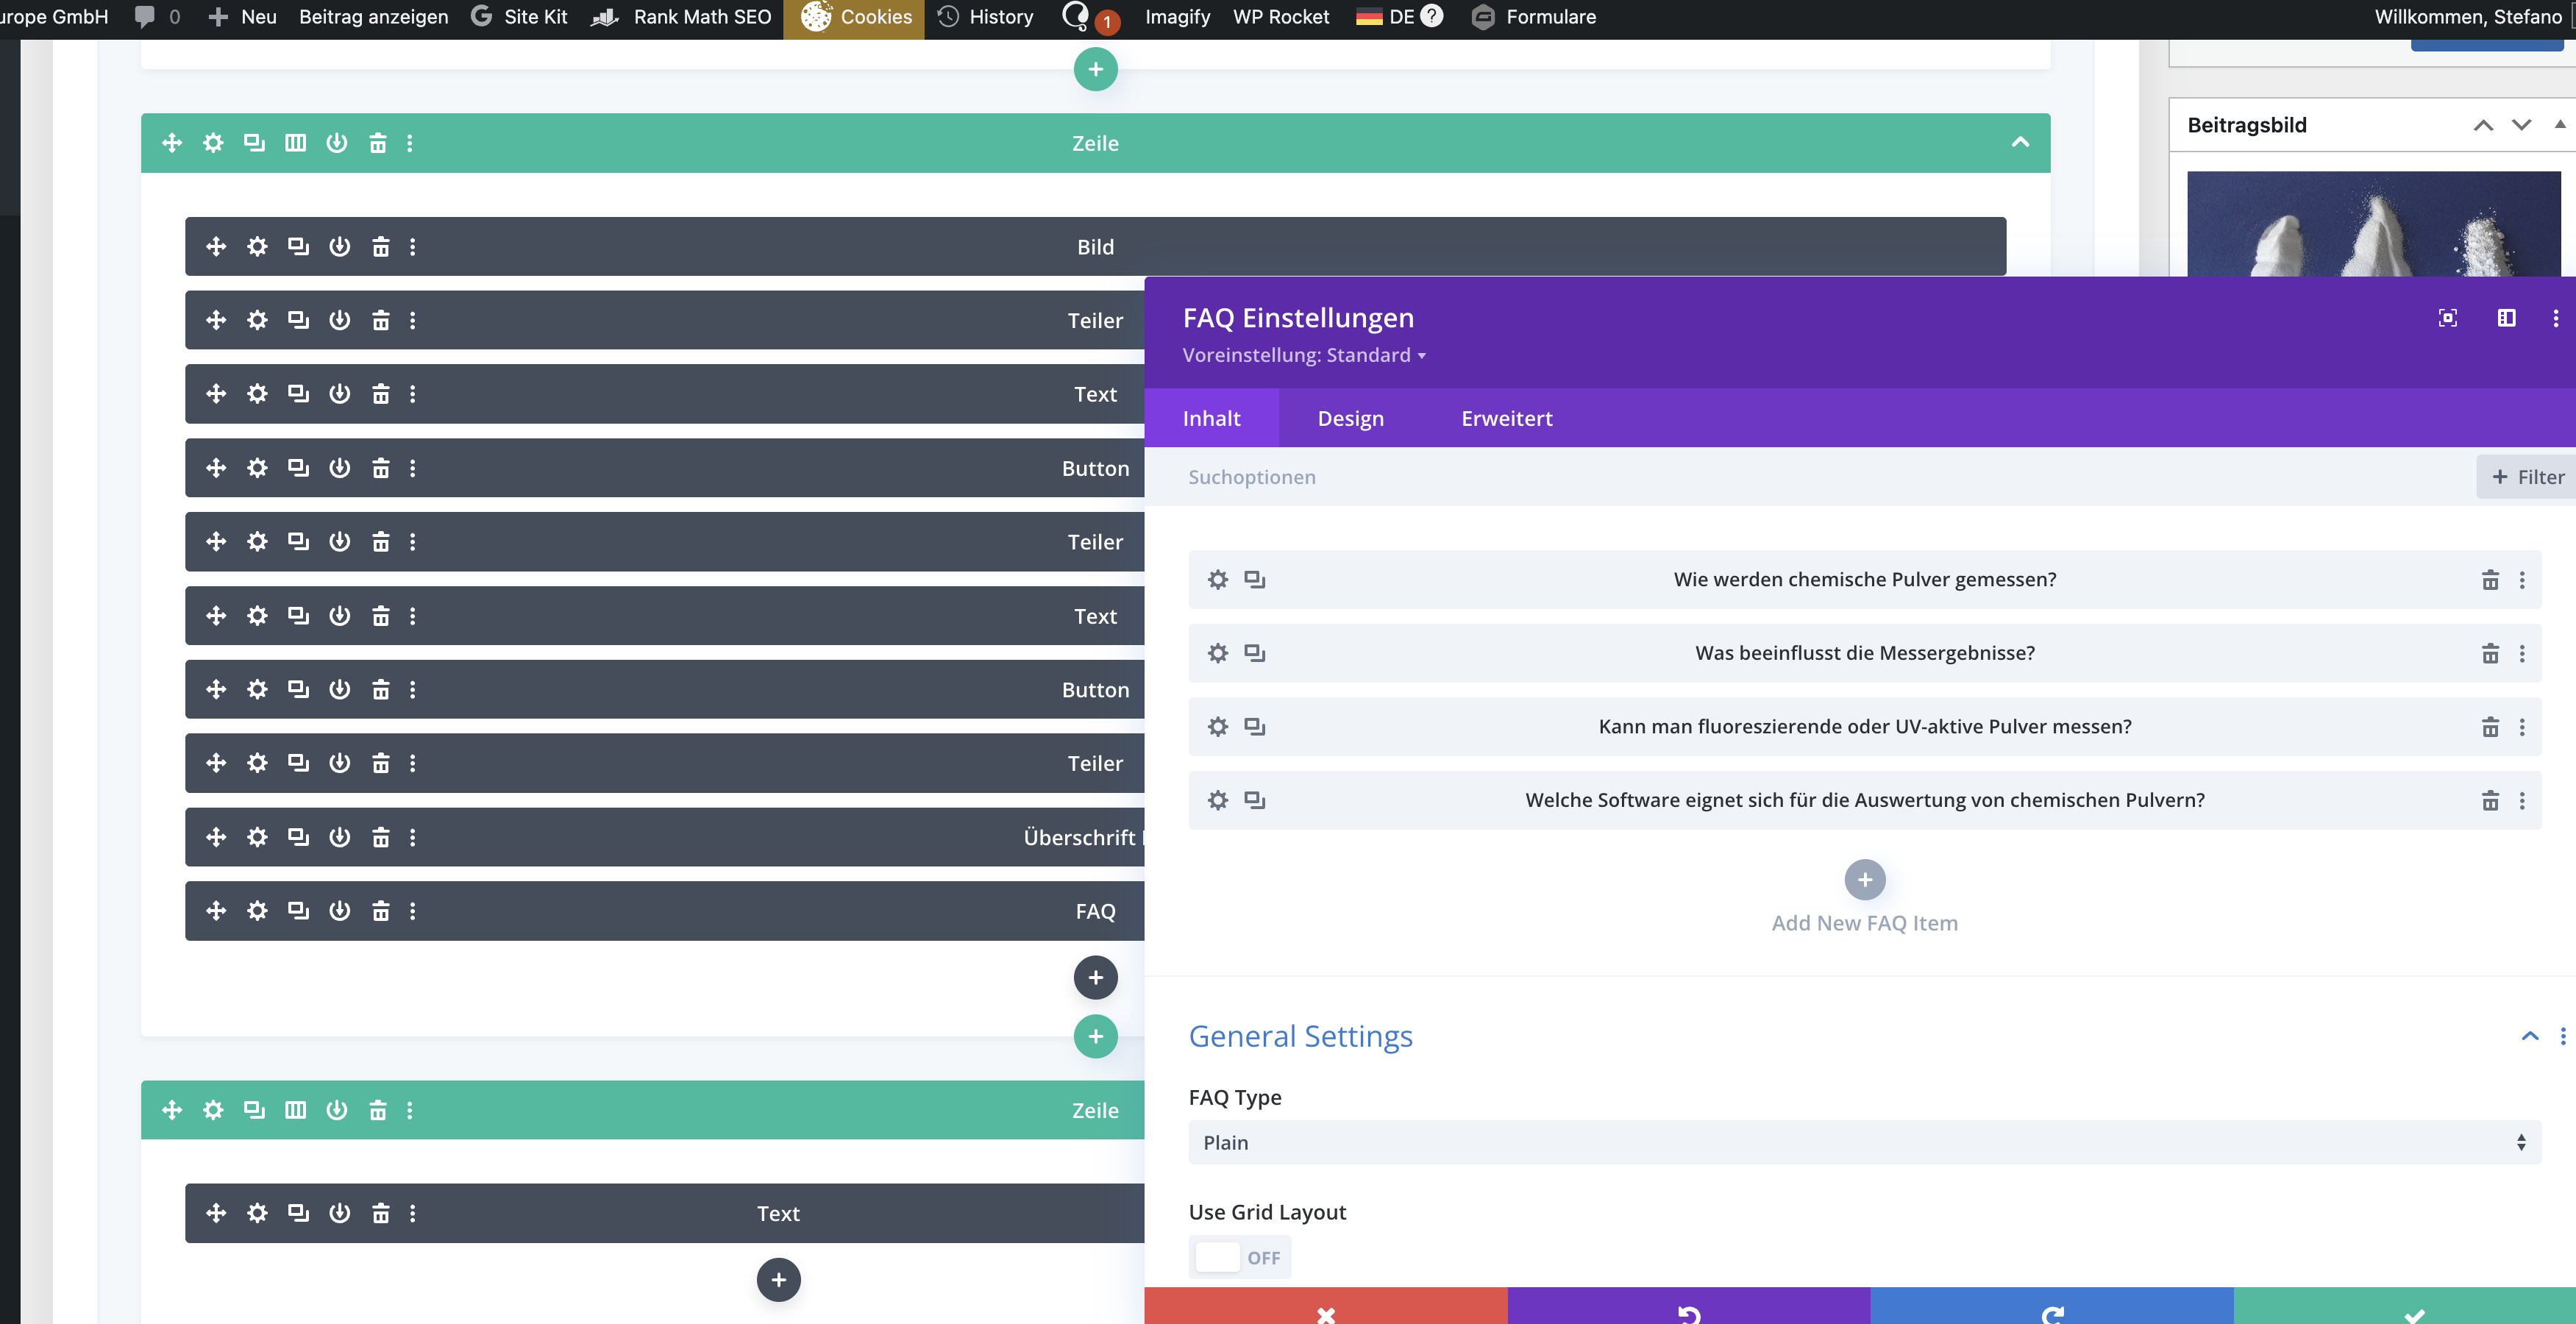Toggle power icon on Überschrift module
2576x1324 pixels.
pos(340,837)
